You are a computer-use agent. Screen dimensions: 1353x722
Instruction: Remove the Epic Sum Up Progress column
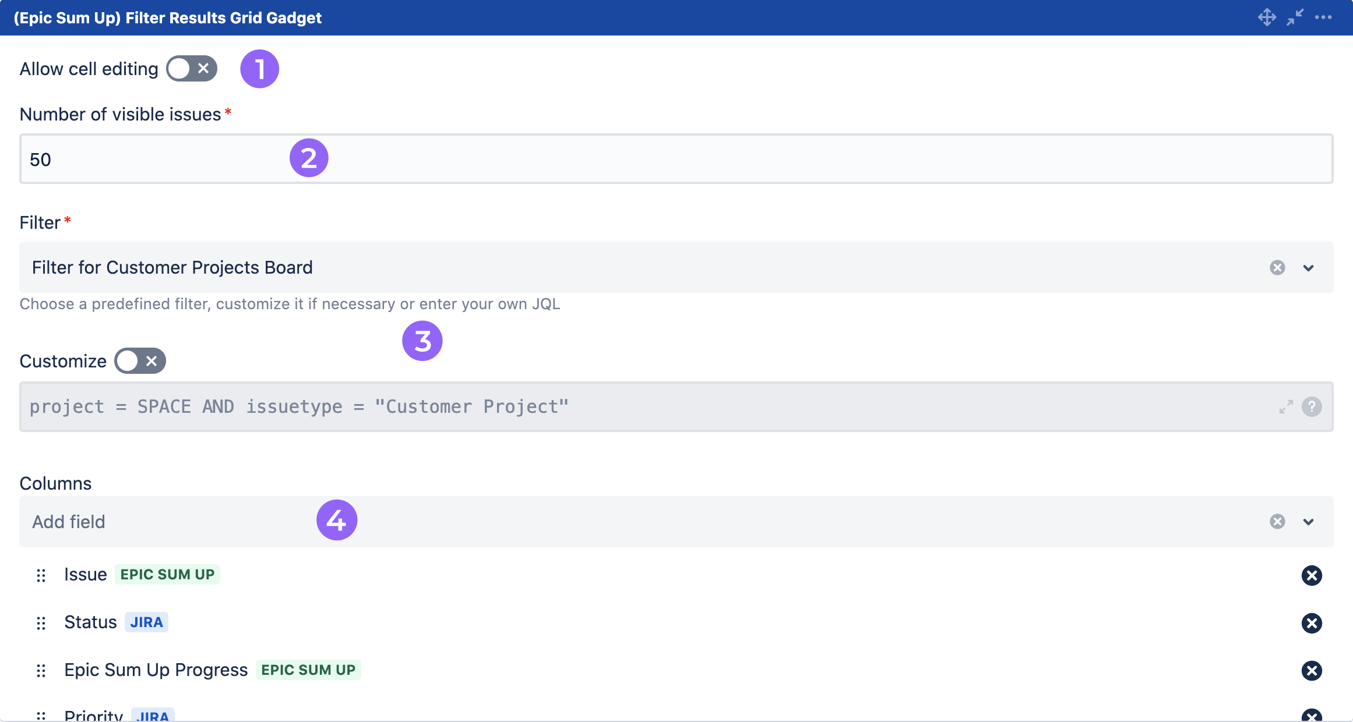point(1312,670)
